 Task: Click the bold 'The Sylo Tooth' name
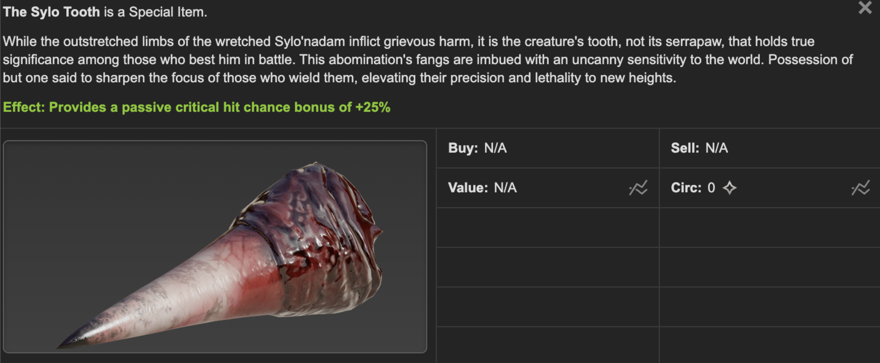click(x=51, y=12)
